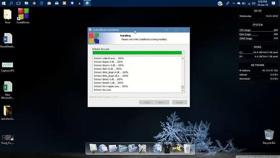Click the SWAP Usage row in the widget
This screenshot has height=158, width=280.
tap(259, 38)
